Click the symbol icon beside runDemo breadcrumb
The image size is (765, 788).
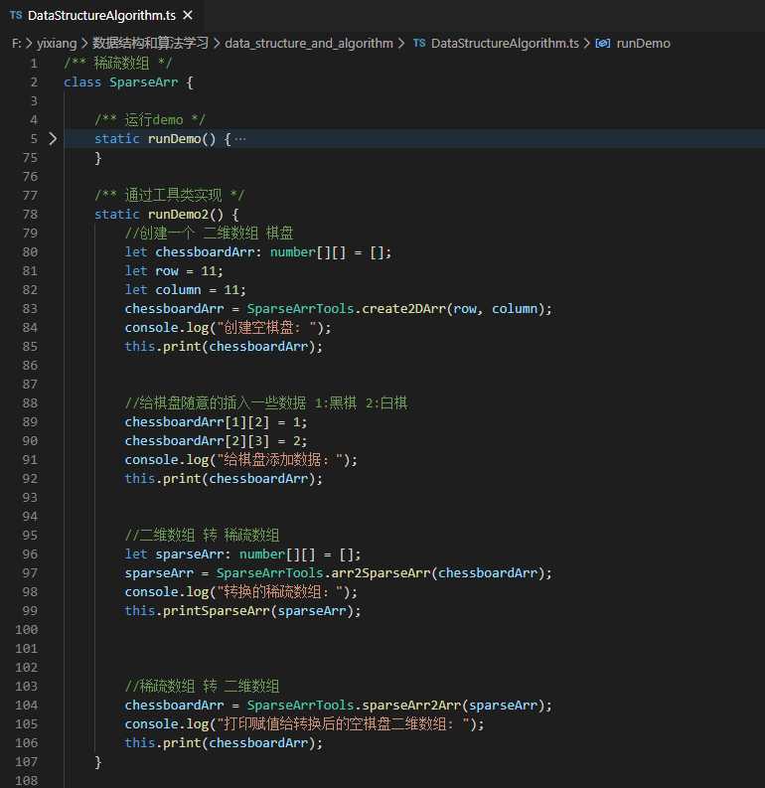pos(603,43)
